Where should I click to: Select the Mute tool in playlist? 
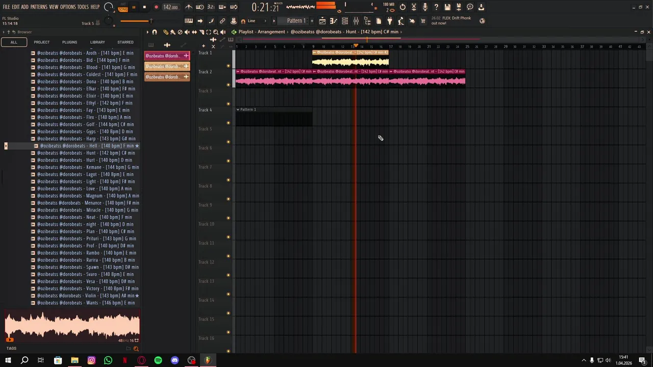pyautogui.click(x=187, y=32)
